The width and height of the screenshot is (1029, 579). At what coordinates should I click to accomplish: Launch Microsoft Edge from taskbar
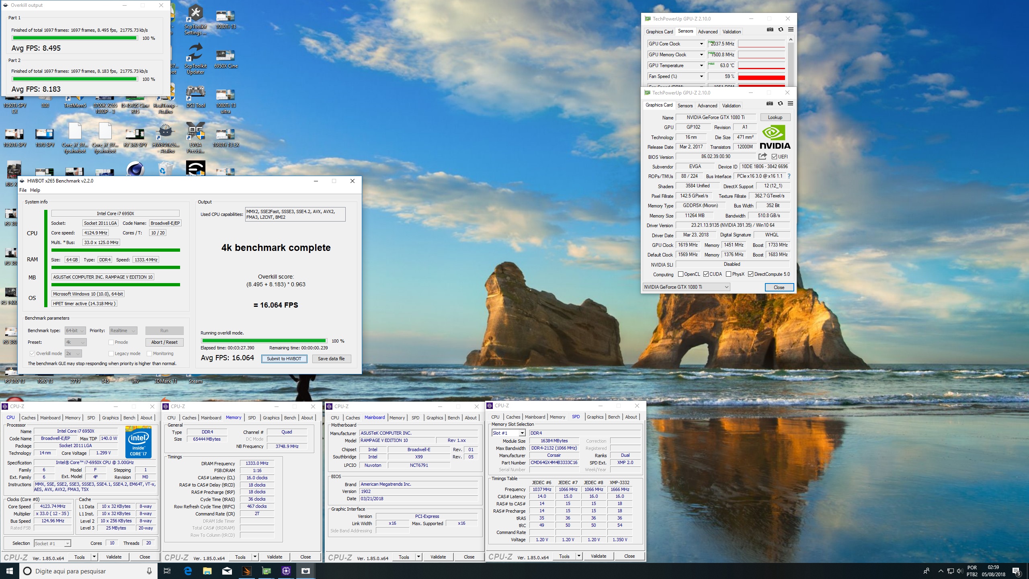click(x=188, y=571)
